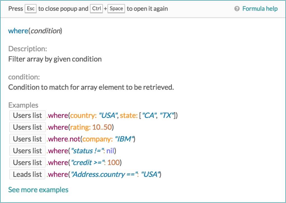Click the Ctrl key hint

coord(96,9)
